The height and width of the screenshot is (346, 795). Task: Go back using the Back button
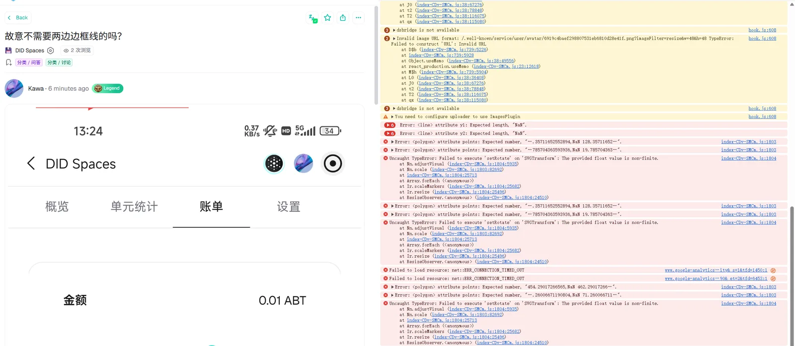pos(18,18)
